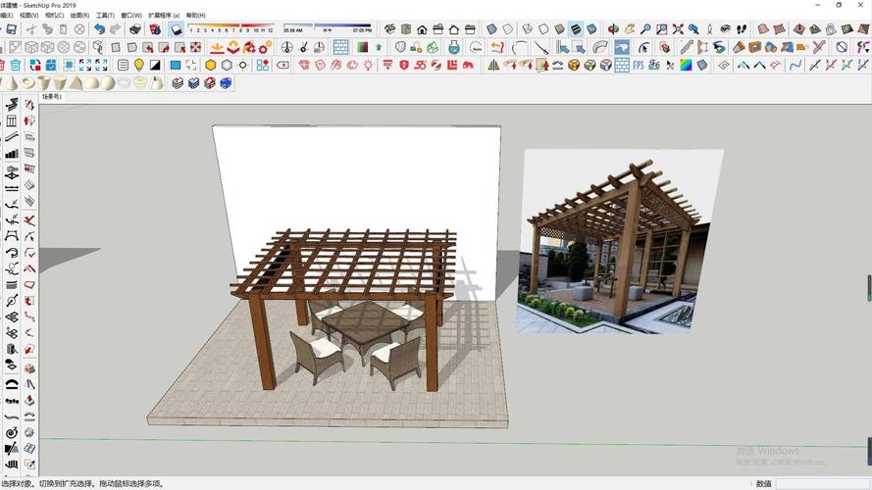Open the 工具(T) menu

pyautogui.click(x=105, y=15)
